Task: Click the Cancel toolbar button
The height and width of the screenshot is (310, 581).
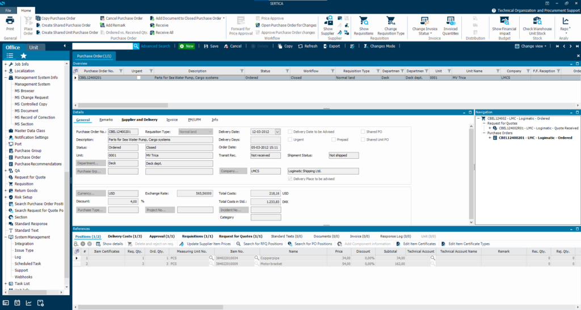Action: (233, 46)
